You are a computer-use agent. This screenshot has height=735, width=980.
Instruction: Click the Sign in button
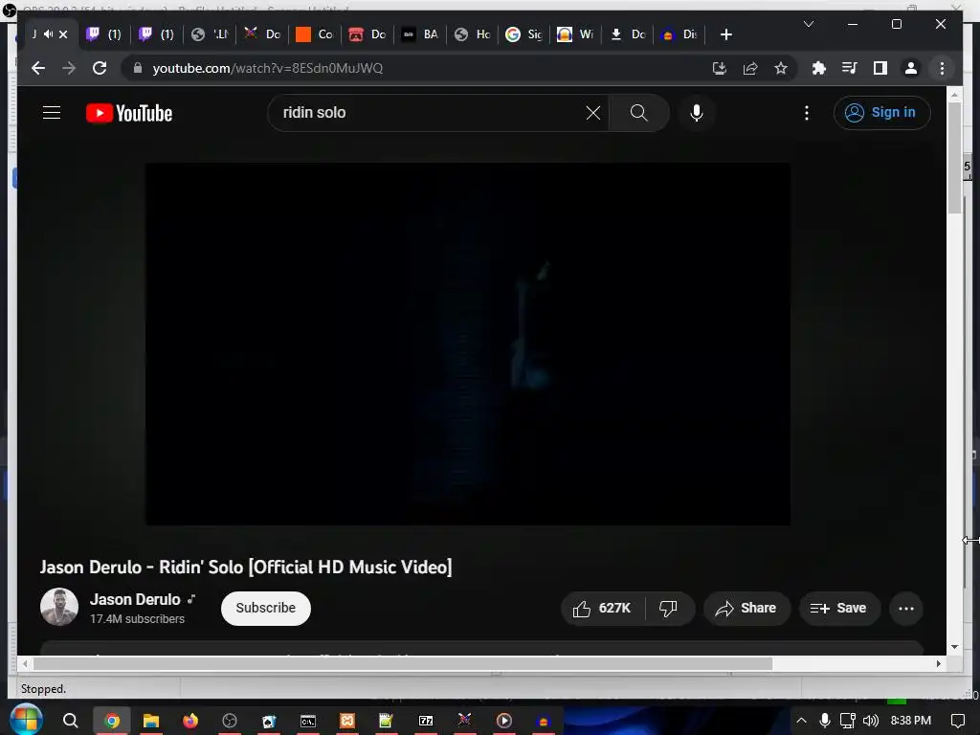(x=881, y=113)
